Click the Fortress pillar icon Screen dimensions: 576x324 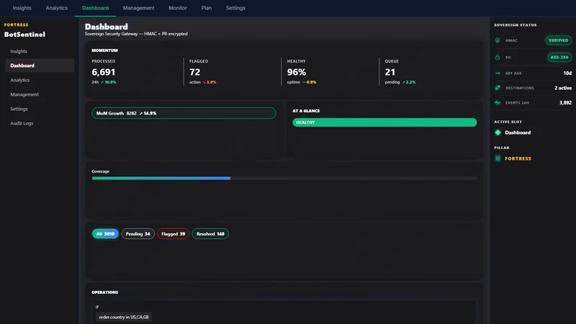498,158
